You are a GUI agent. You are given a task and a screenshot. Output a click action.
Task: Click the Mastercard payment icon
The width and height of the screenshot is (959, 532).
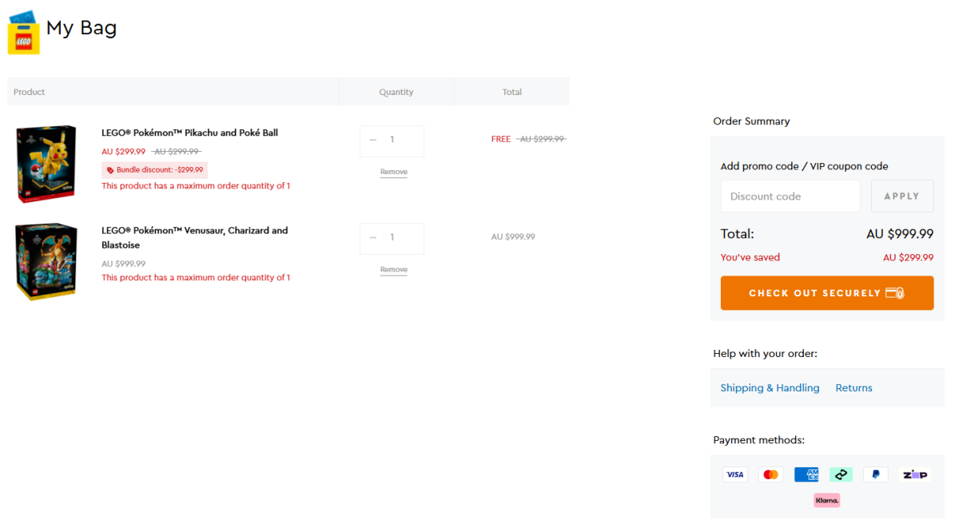tap(770, 474)
